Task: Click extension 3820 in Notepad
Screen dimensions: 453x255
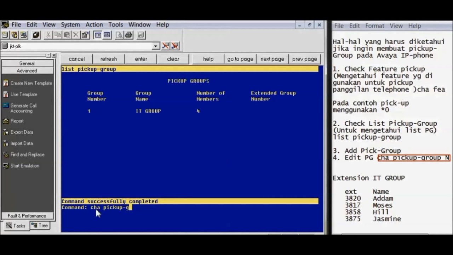Action: [353, 198]
